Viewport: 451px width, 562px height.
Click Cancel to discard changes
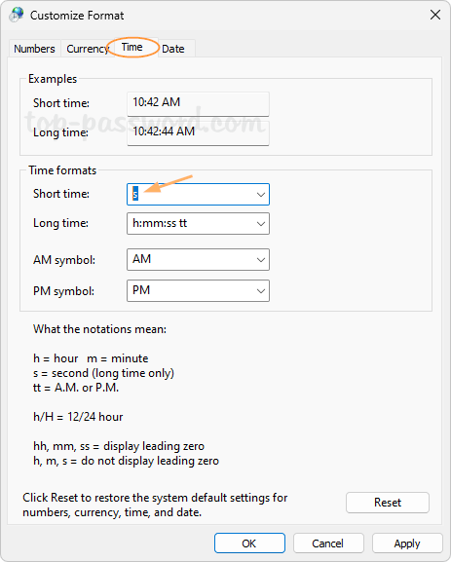click(328, 543)
